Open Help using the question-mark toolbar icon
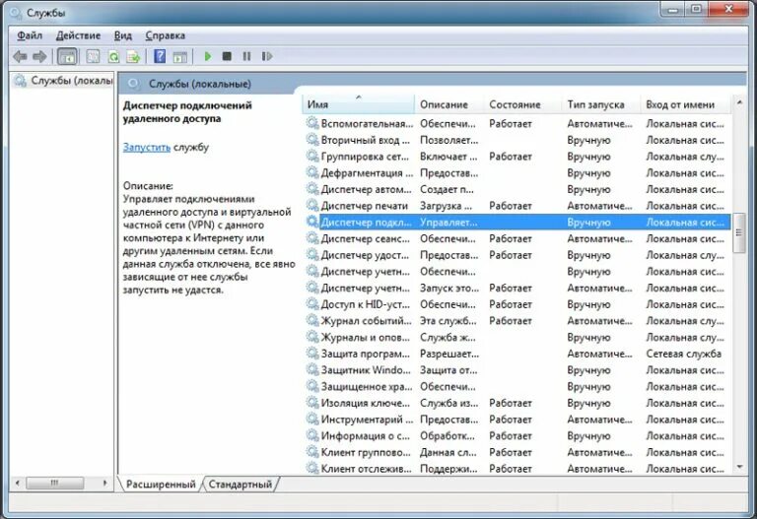Viewport: 757px width, 519px height. coord(160,56)
